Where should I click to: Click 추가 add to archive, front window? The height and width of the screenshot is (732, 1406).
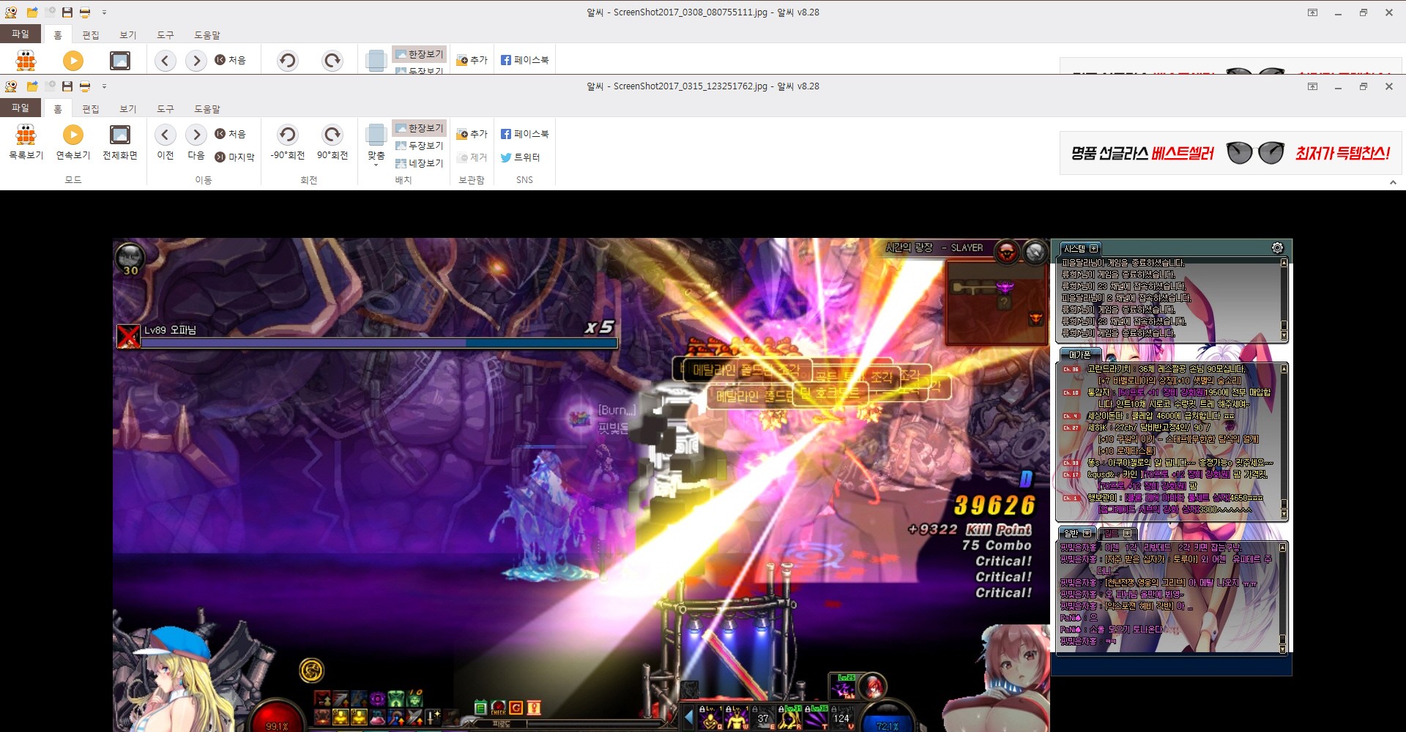pyautogui.click(x=472, y=134)
